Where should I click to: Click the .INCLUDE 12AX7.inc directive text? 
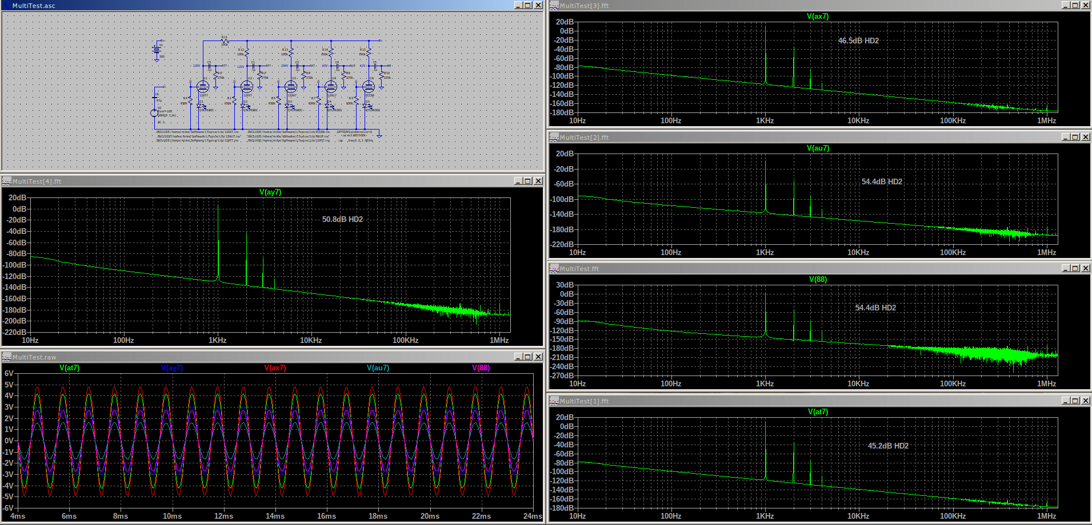pos(197,132)
